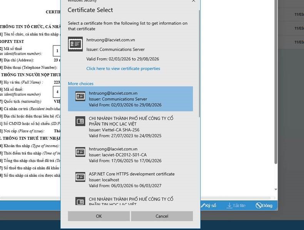
Task: Select highlighted hntruong certificate valid until 29/08/2026
Action: click(131, 99)
